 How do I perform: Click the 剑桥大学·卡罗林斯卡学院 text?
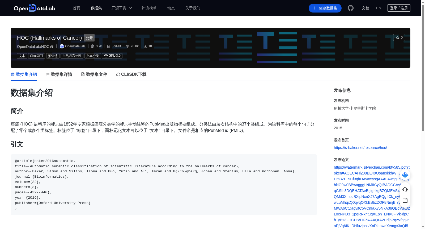coord(355,108)
